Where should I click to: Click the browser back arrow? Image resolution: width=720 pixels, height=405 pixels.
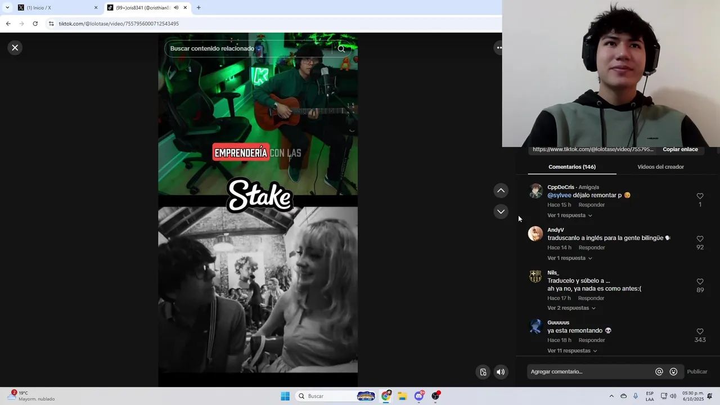coord(8,24)
